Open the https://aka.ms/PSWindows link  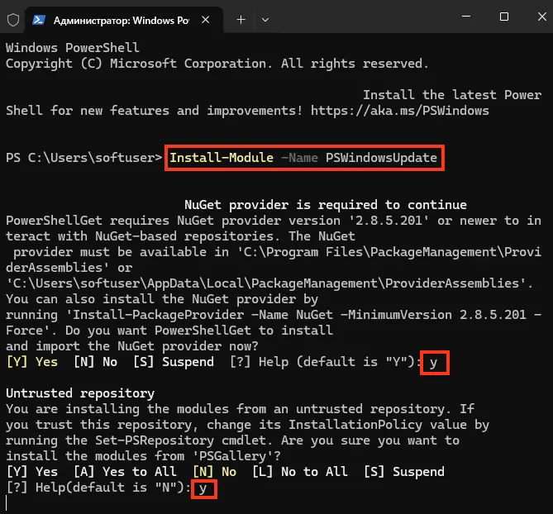[399, 111]
